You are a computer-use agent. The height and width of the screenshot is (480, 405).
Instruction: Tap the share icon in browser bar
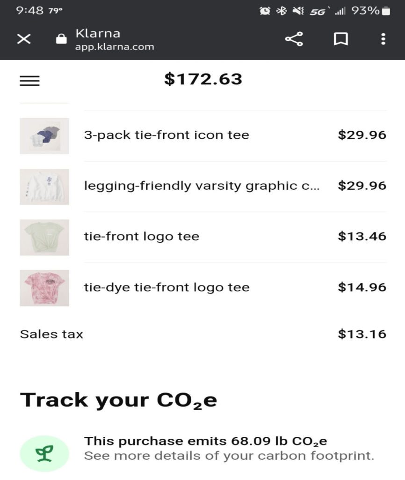[294, 39]
